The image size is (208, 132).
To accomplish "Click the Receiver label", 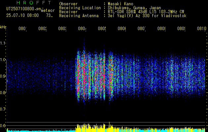I will (68, 12).
